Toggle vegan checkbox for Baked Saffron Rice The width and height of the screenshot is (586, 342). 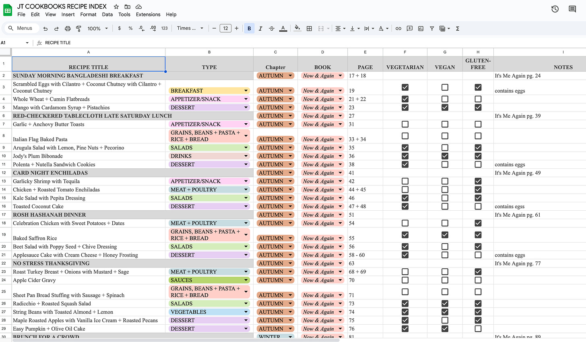pos(445,235)
